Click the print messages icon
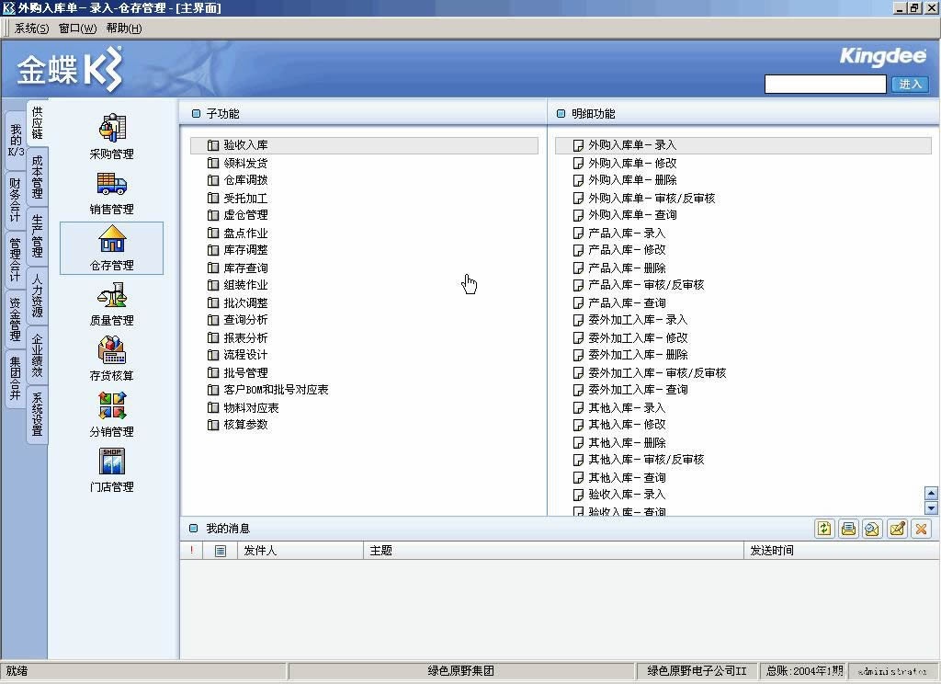This screenshot has width=941, height=684. click(848, 529)
